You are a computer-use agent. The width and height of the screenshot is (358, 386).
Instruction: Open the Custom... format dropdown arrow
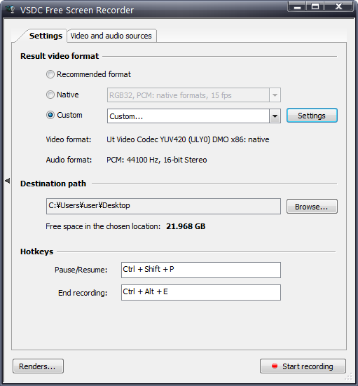(275, 116)
